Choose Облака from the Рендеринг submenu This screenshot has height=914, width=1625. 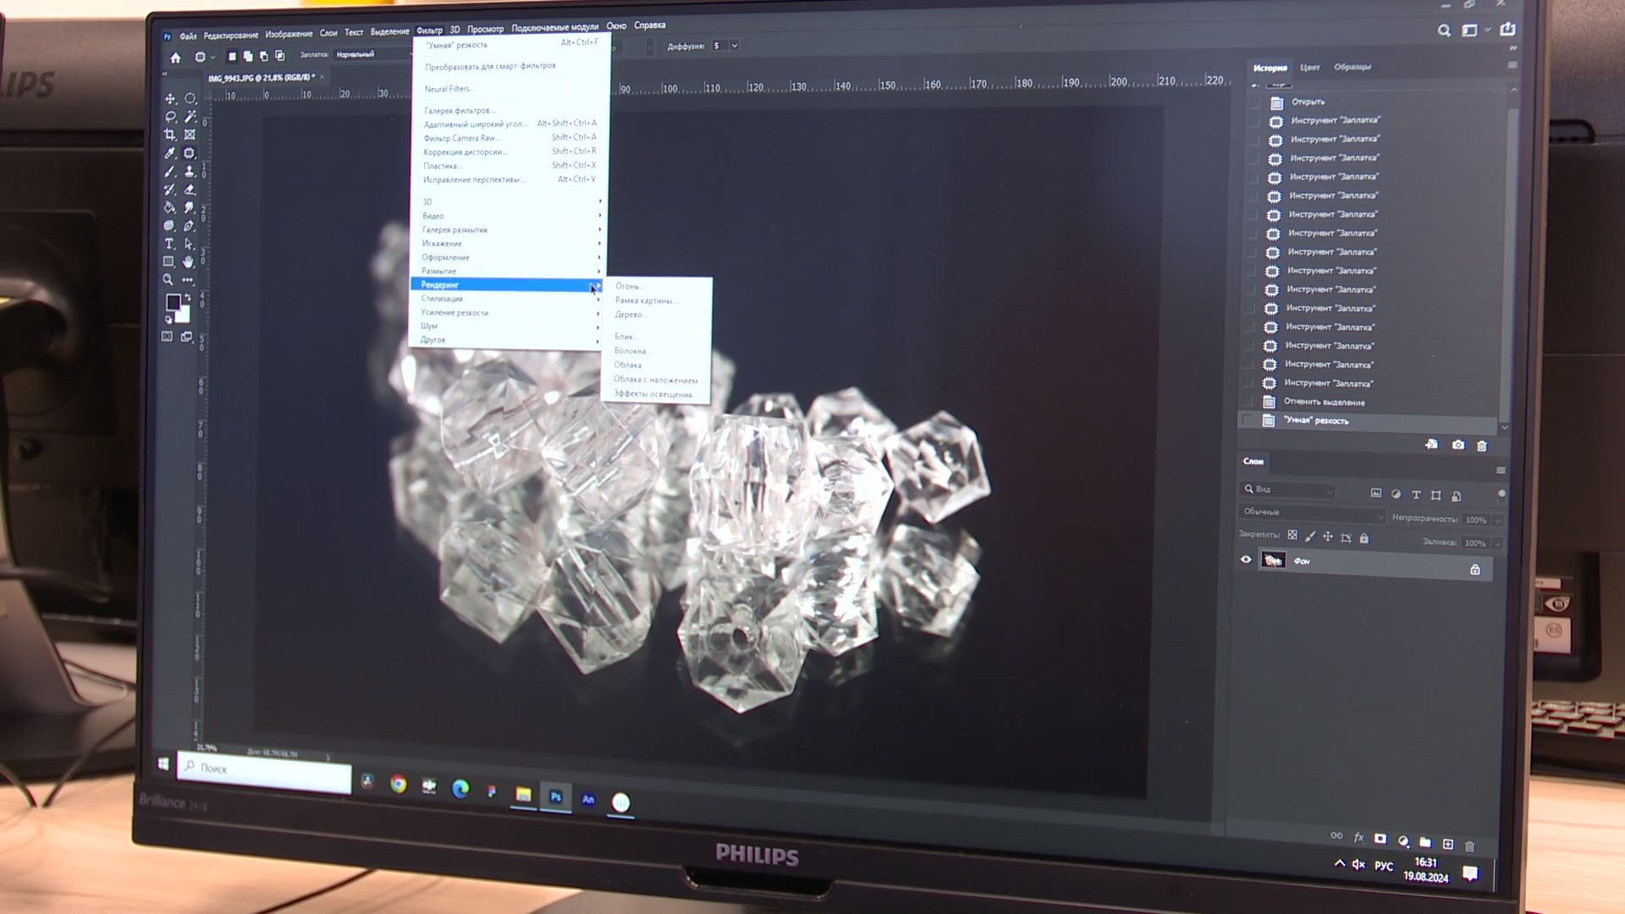[x=628, y=365]
